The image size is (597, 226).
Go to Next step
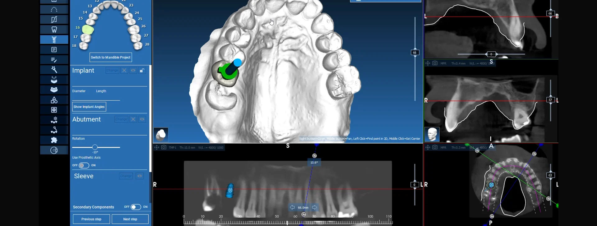(130, 219)
